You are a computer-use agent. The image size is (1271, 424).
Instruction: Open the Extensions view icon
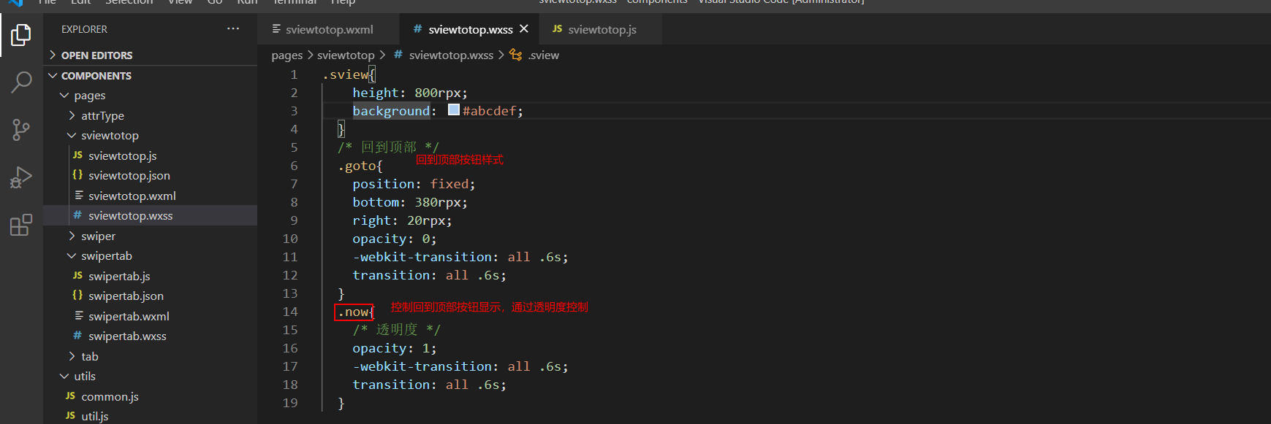(21, 225)
